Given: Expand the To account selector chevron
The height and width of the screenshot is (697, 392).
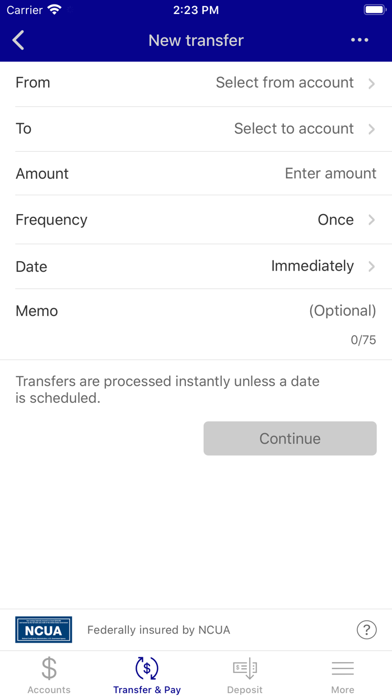Looking at the screenshot, I should click(371, 129).
